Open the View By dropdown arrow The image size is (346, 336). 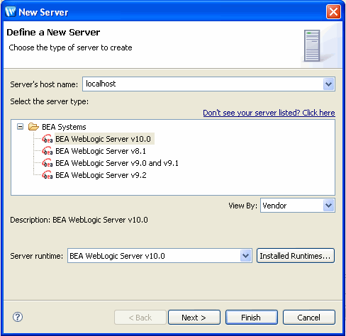[328, 206]
